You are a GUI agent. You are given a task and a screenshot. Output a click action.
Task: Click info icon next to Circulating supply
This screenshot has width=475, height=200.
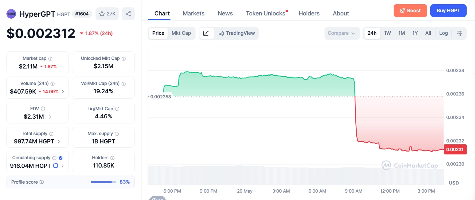54,158
